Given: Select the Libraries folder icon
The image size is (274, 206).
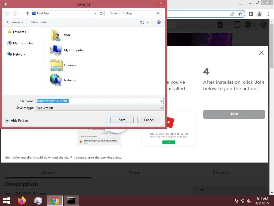Looking at the screenshot, I should [56, 65].
